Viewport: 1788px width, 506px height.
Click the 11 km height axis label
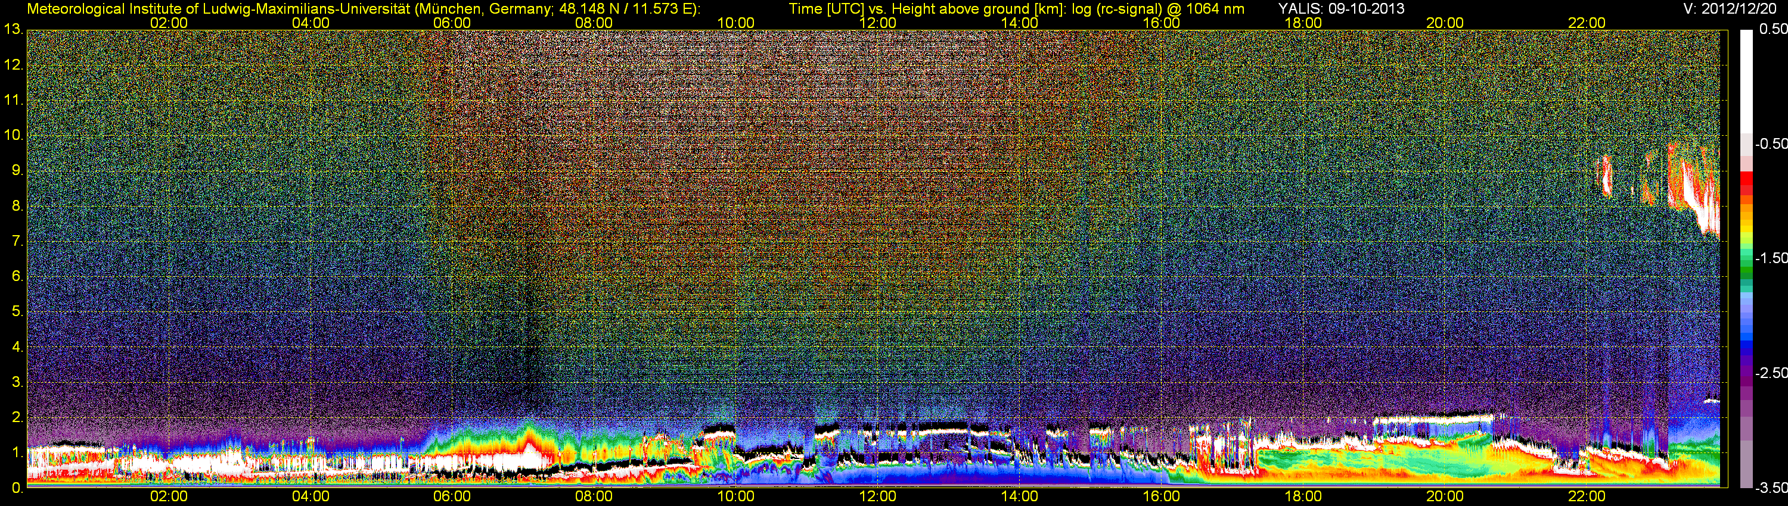[x=13, y=100]
